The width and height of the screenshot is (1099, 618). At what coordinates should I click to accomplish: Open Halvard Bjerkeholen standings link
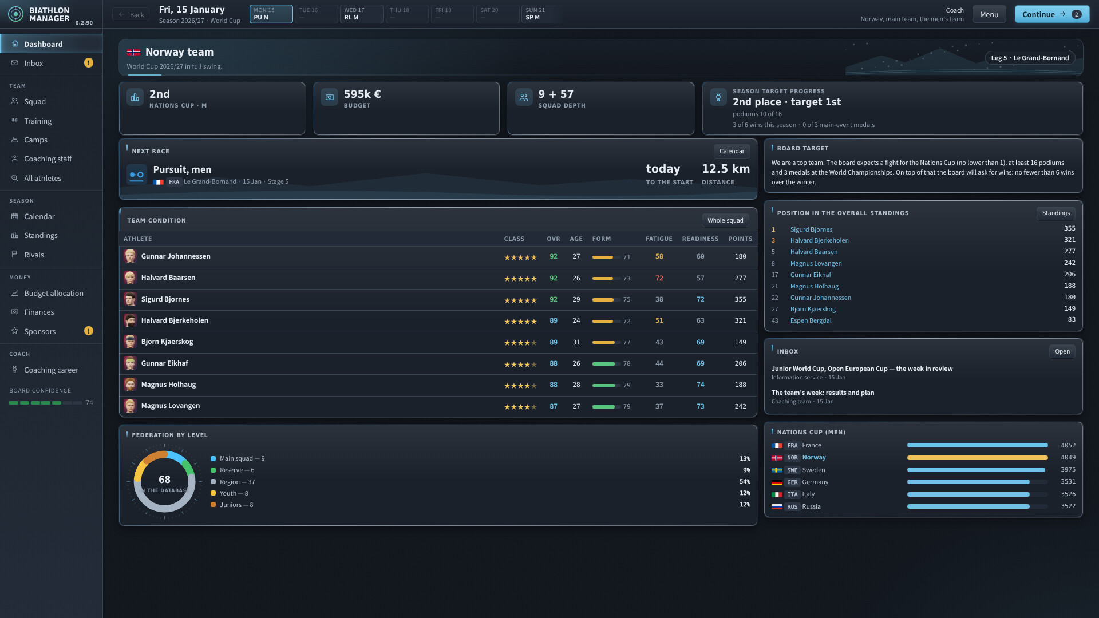819,240
